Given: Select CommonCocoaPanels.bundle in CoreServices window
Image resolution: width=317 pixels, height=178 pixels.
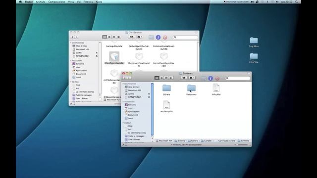Looking at the screenshot, I should point(164,47).
